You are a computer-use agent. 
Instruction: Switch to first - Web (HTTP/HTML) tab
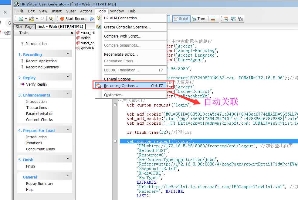coord(60,26)
